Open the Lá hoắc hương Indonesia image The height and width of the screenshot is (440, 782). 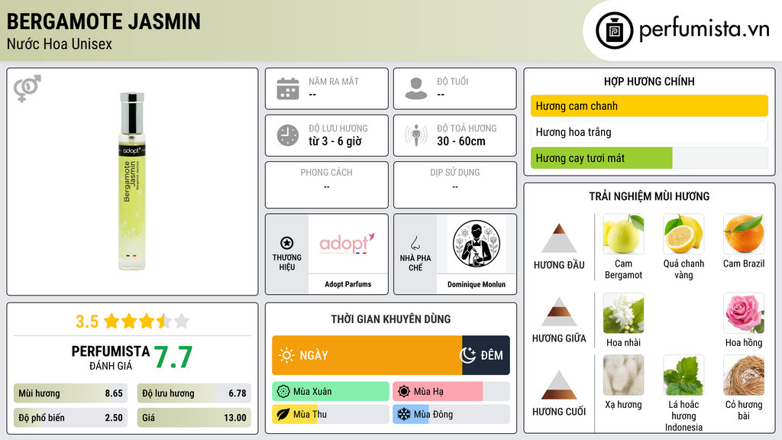[x=683, y=375]
